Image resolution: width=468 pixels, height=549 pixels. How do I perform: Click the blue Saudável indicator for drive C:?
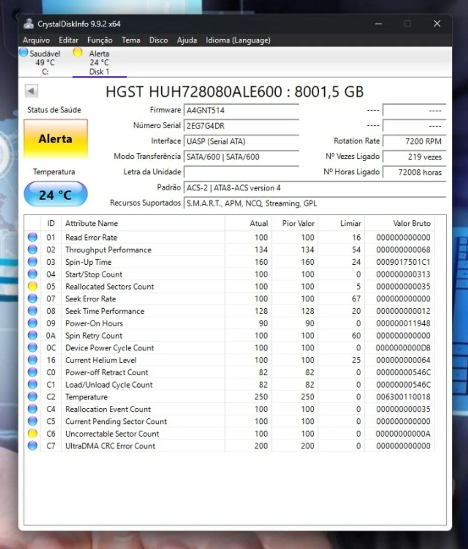pos(24,52)
